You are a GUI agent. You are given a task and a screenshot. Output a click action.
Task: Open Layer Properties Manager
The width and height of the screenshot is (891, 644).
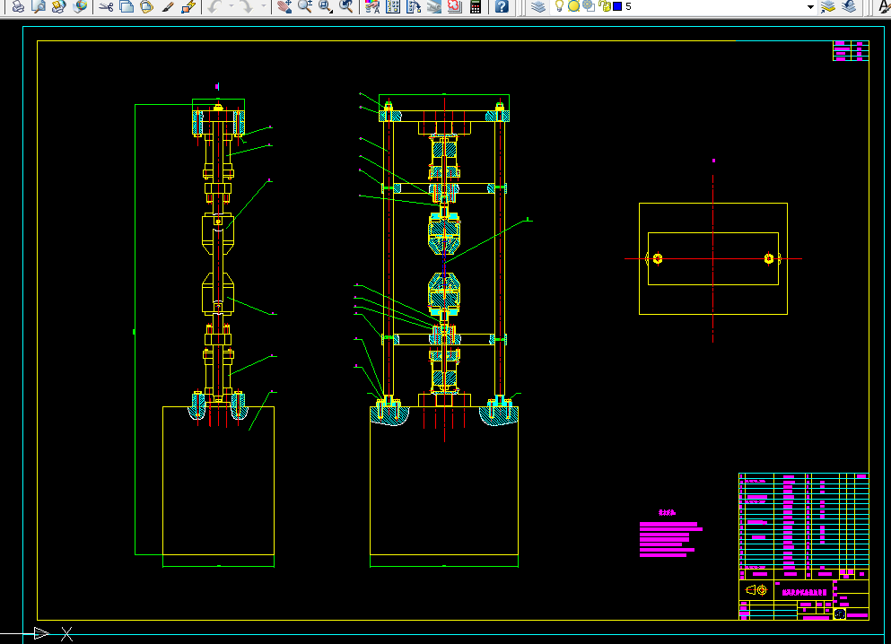537,6
